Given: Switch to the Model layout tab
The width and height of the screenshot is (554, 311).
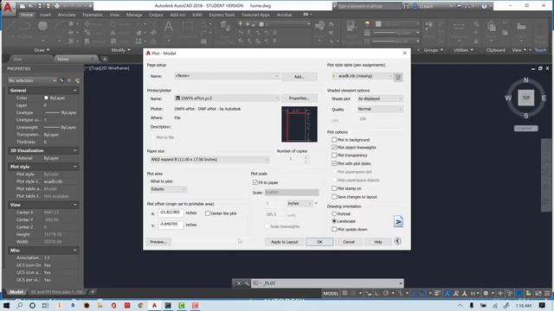Looking at the screenshot, I should click(16, 292).
